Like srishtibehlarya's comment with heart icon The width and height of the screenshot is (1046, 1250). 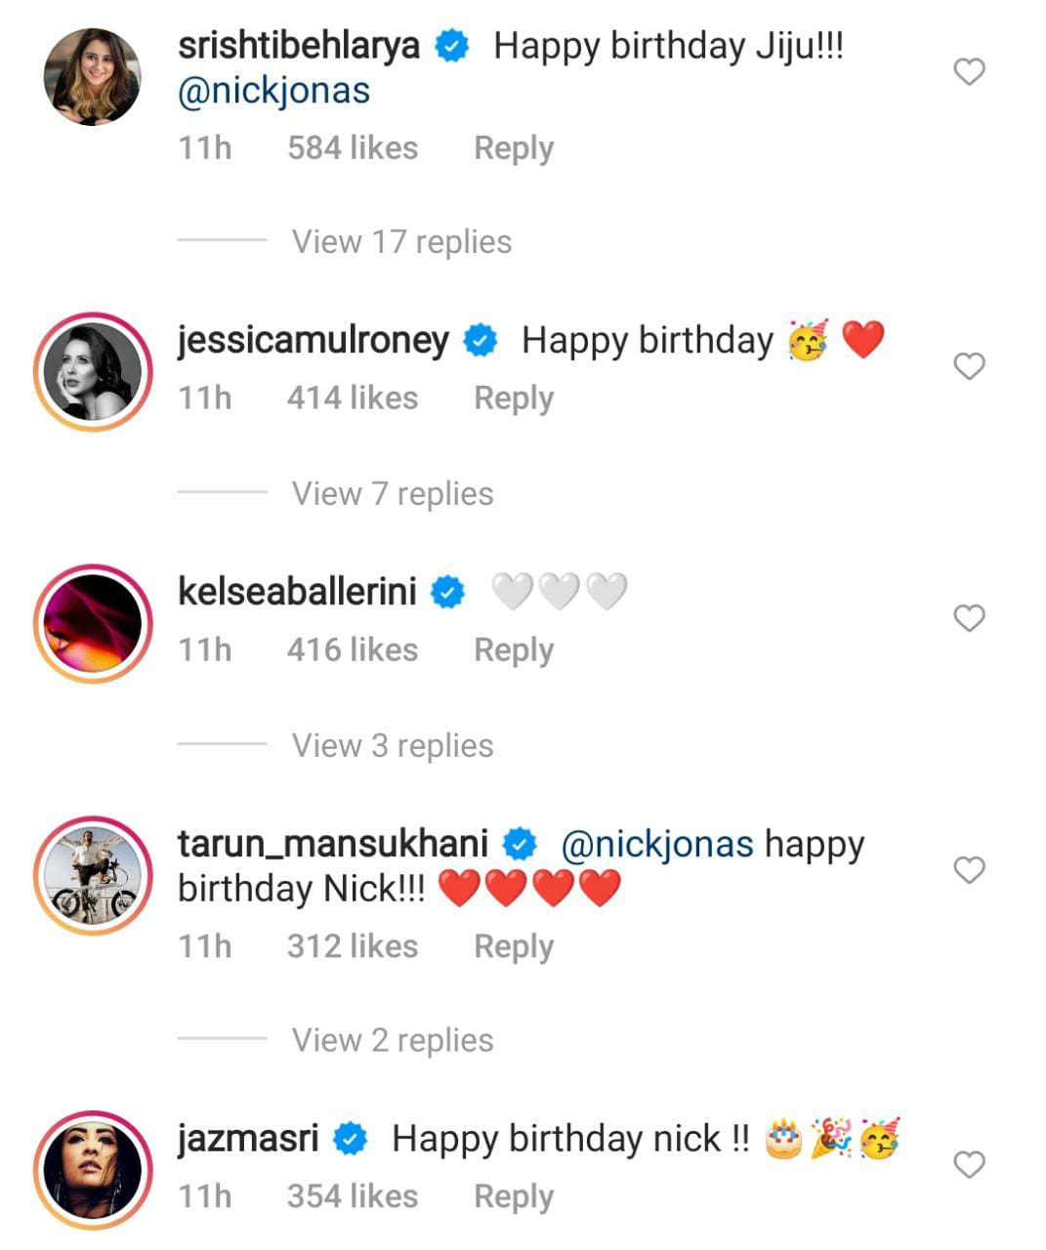click(x=968, y=72)
